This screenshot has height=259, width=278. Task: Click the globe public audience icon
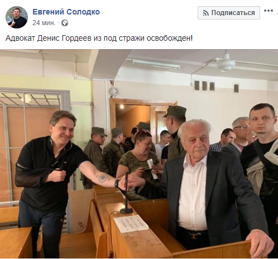click(x=65, y=23)
